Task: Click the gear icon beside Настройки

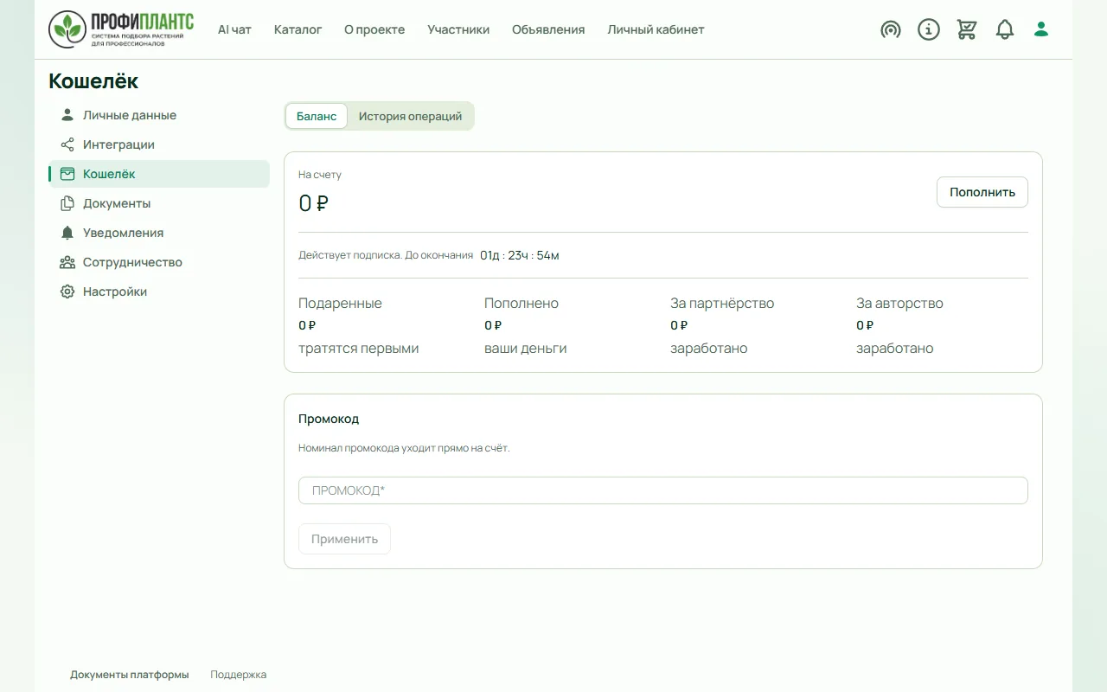Action: 67,292
